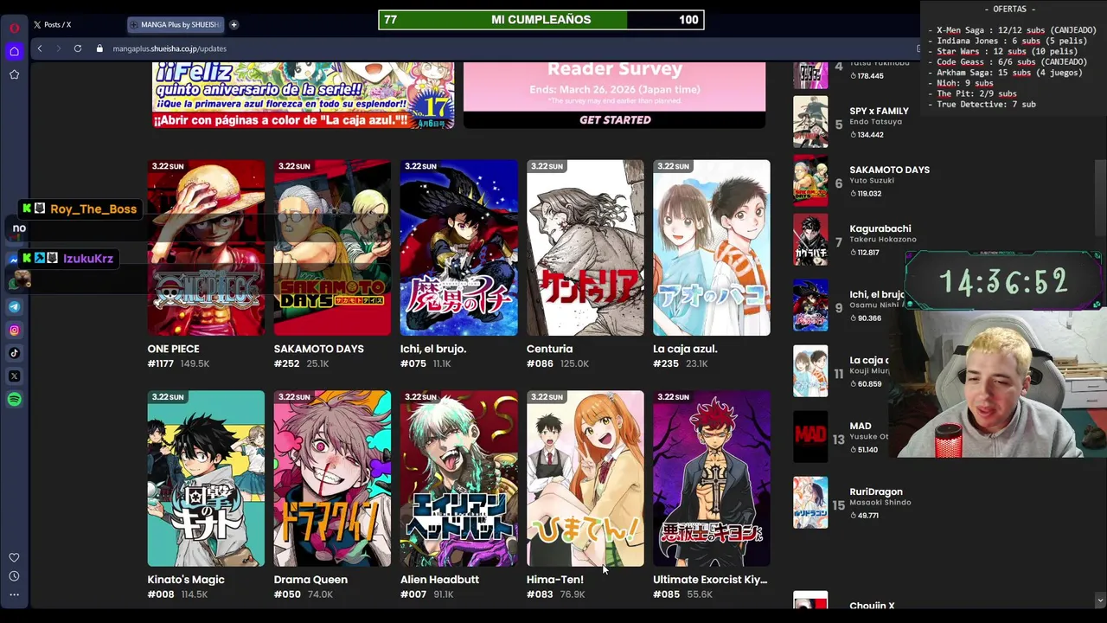This screenshot has height=623, width=1107.
Task: Click the SPY x FAMILY ranking thumbnail
Action: pyautogui.click(x=810, y=122)
